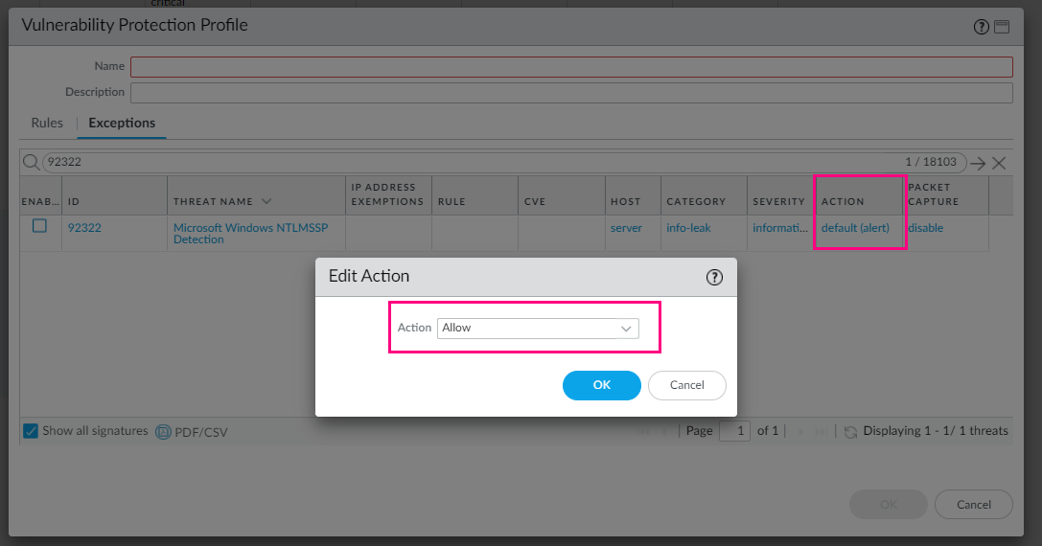Click Displaying 1 - 1/ 1 threats text
The width and height of the screenshot is (1042, 546).
coord(935,431)
